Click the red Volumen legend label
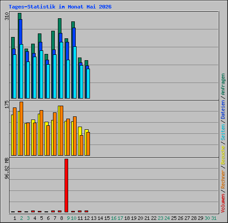 [223, 203]
